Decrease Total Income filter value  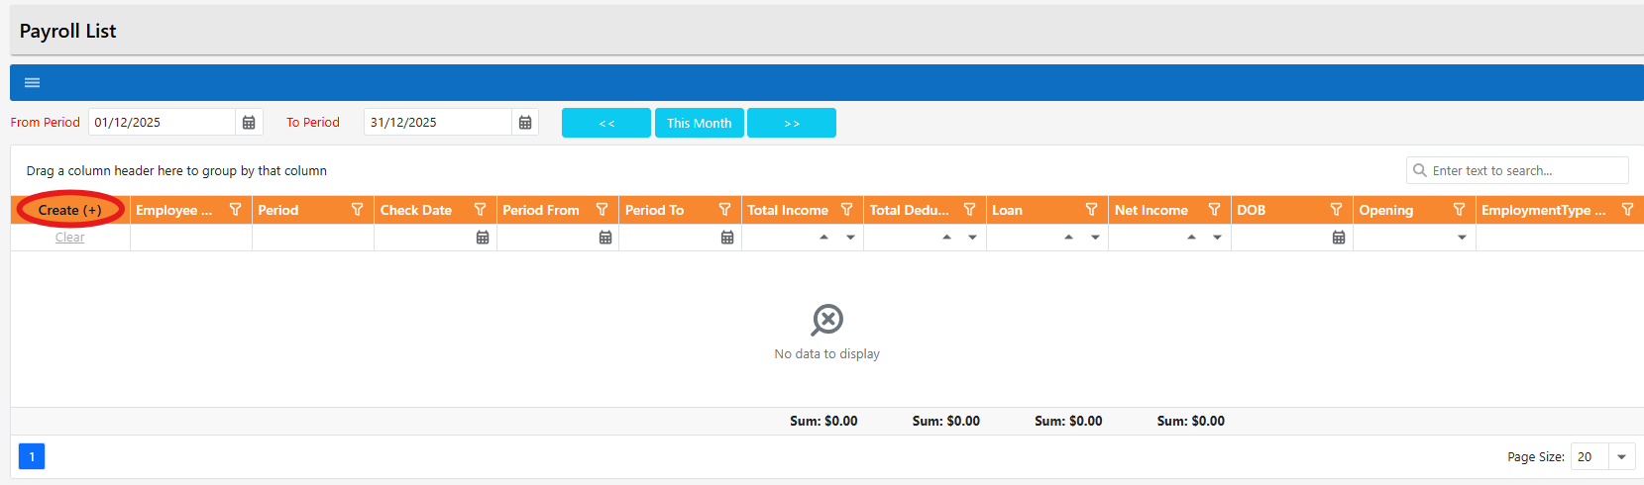tap(850, 238)
